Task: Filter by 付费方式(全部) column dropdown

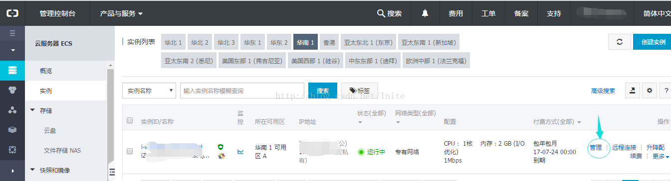Action: pyautogui.click(x=557, y=121)
